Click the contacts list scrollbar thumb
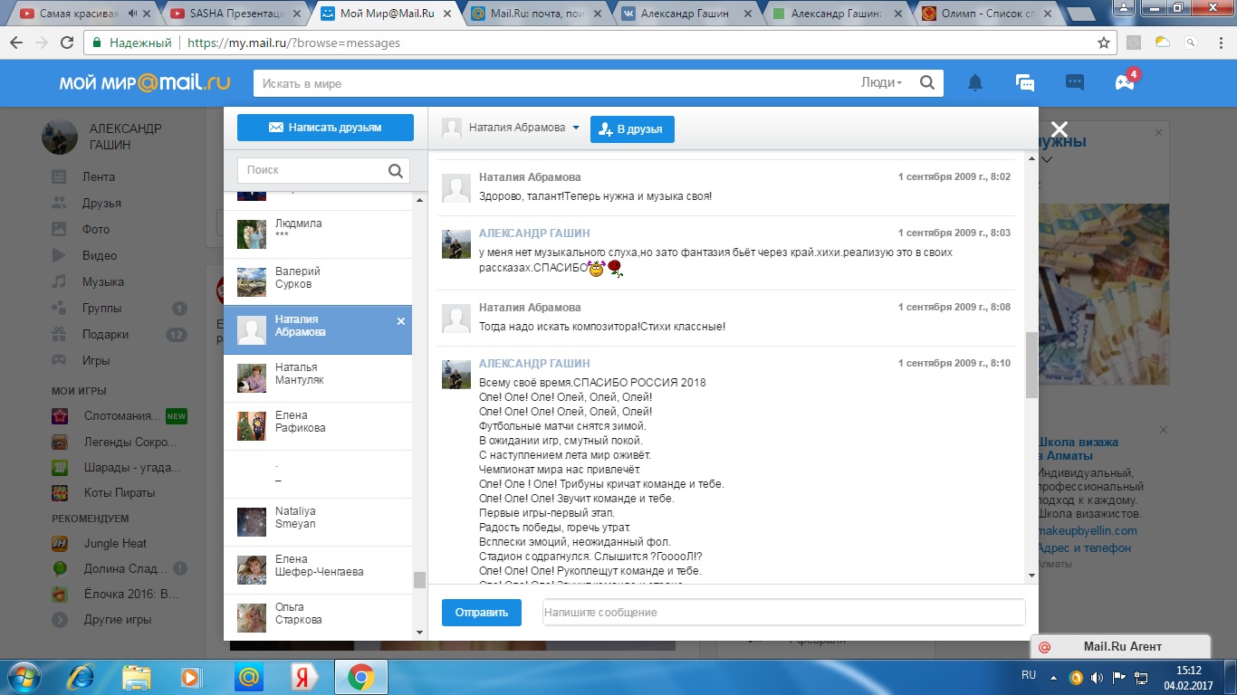Image resolution: width=1237 pixels, height=695 pixels. 419,580
